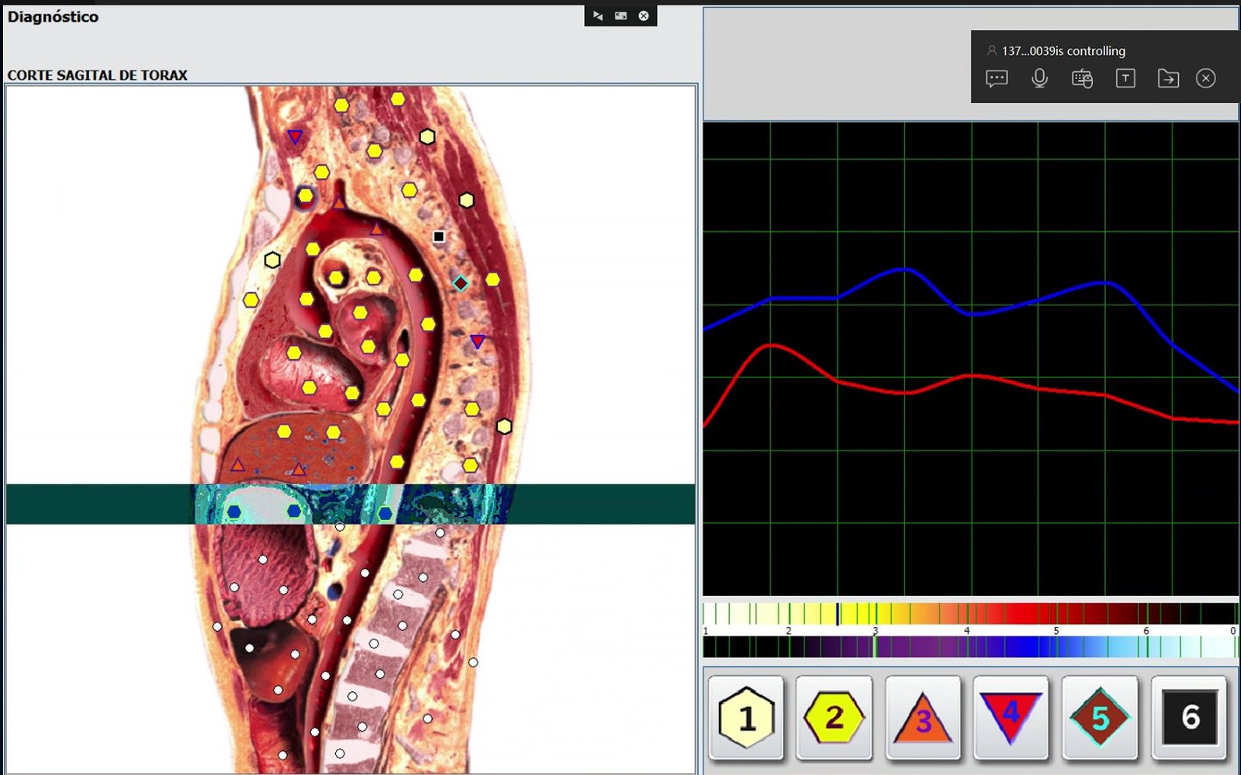Click the screenshot icon atop the Diagnóstico window
Viewport: 1241px width, 775px height.
pos(620,15)
